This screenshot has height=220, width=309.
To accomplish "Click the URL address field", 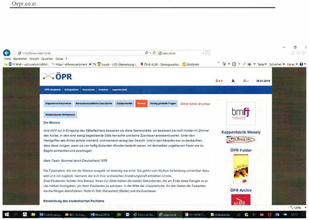I will (81, 53).
